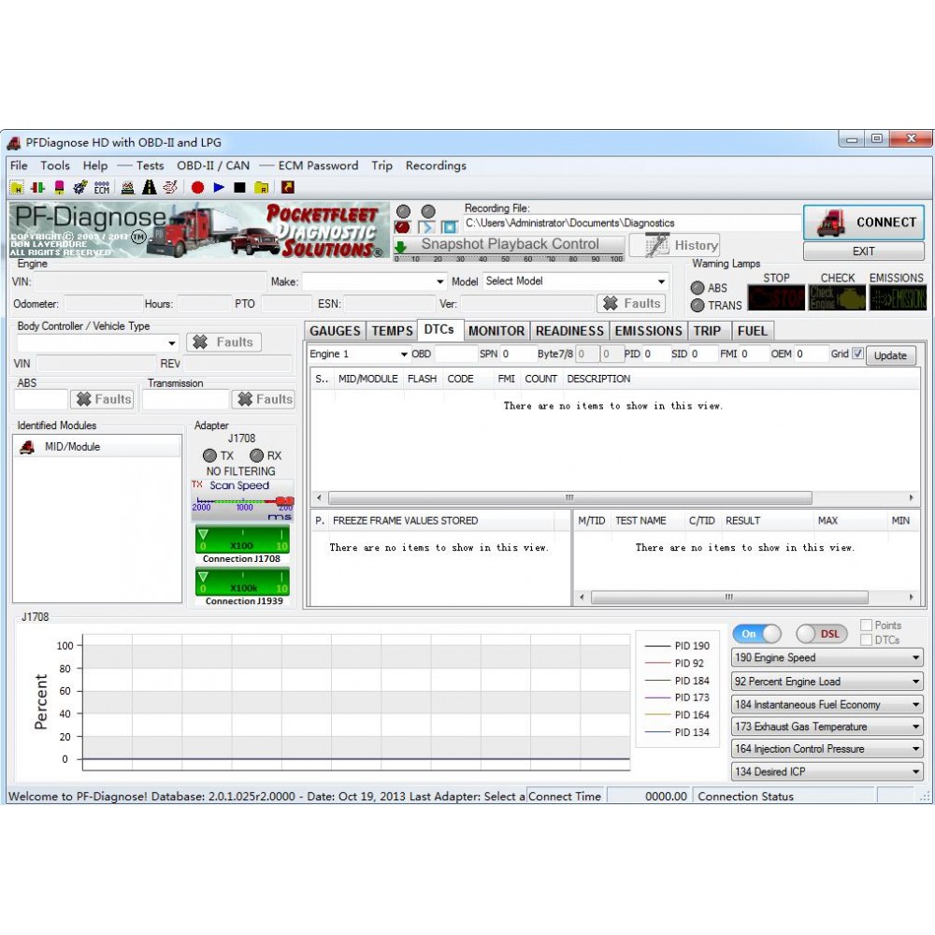Click the blue gear engine toolbar icon
This screenshot has width=935, height=935.
coord(79,188)
